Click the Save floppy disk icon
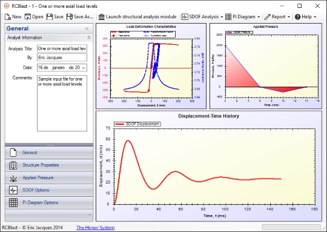The width and height of the screenshot is (327, 232). (x=50, y=17)
